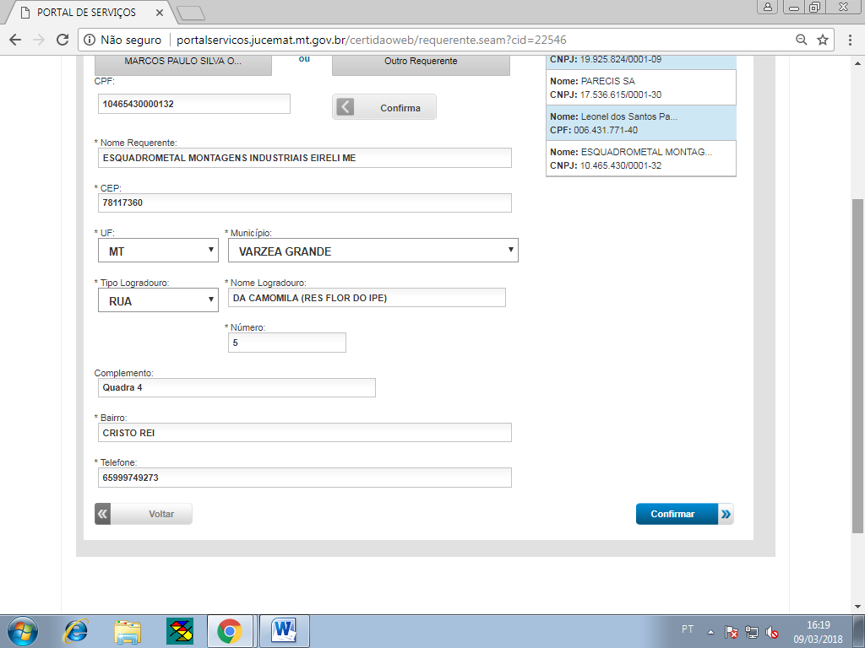
Task: Open the colorful shapes app on taskbar
Action: click(x=180, y=631)
